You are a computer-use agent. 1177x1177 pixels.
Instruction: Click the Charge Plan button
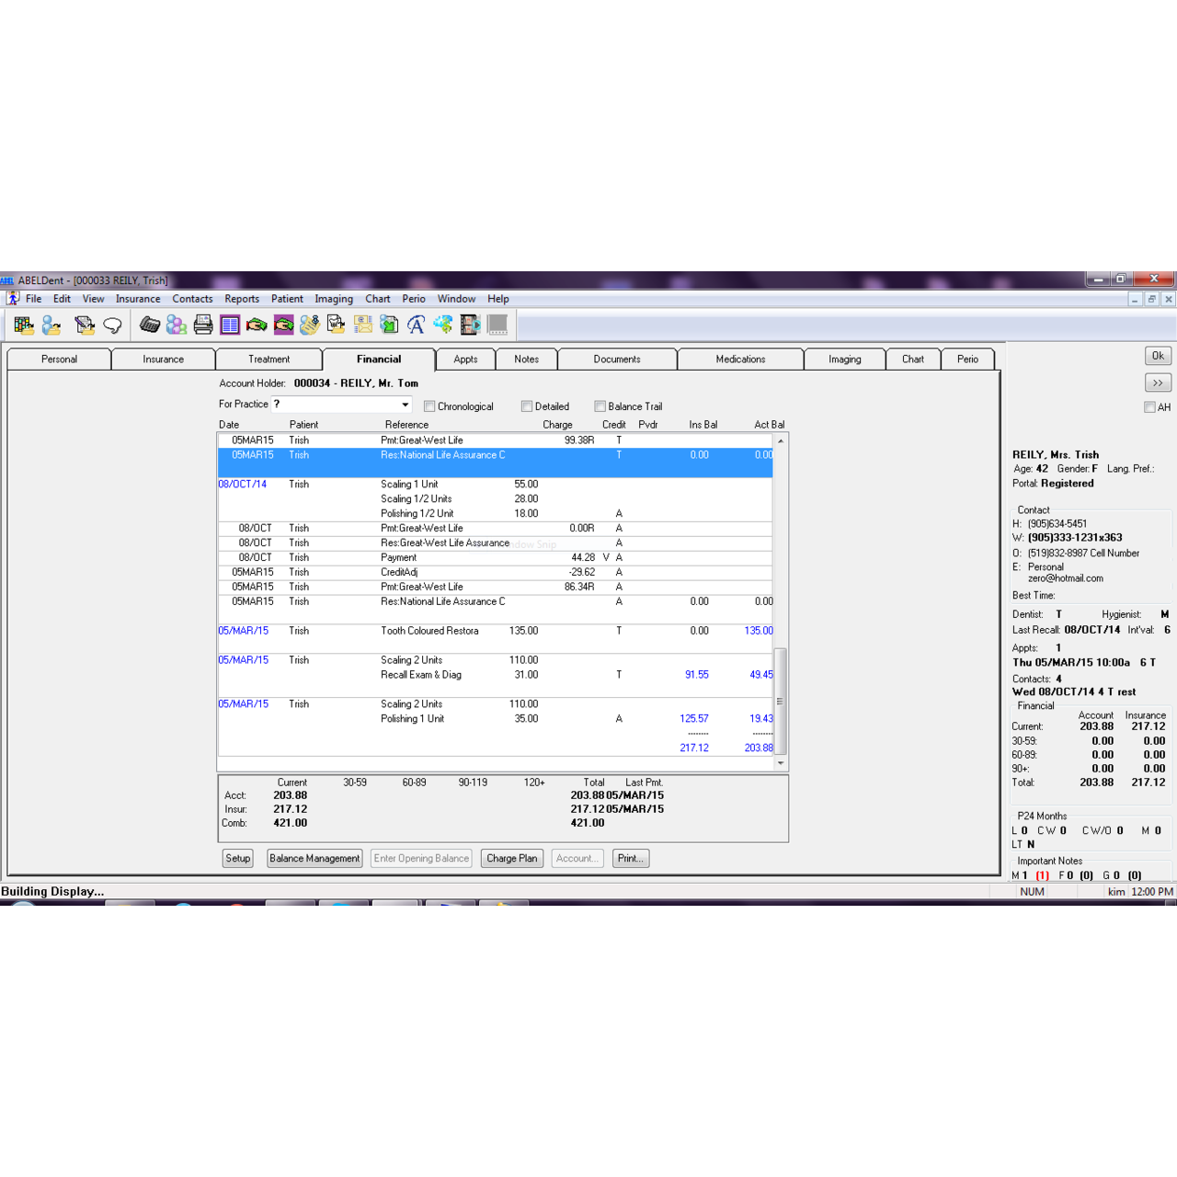(511, 858)
